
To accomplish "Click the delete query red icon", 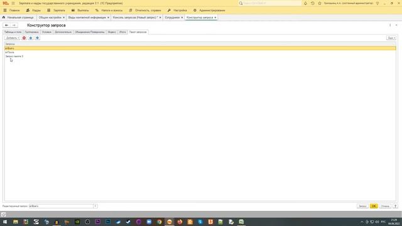I will point(24,38).
